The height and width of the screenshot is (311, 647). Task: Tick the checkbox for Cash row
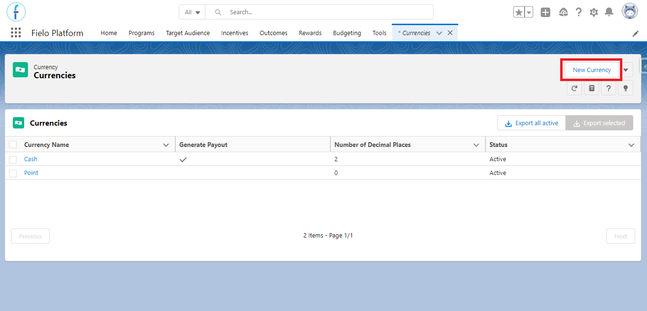[x=13, y=159]
